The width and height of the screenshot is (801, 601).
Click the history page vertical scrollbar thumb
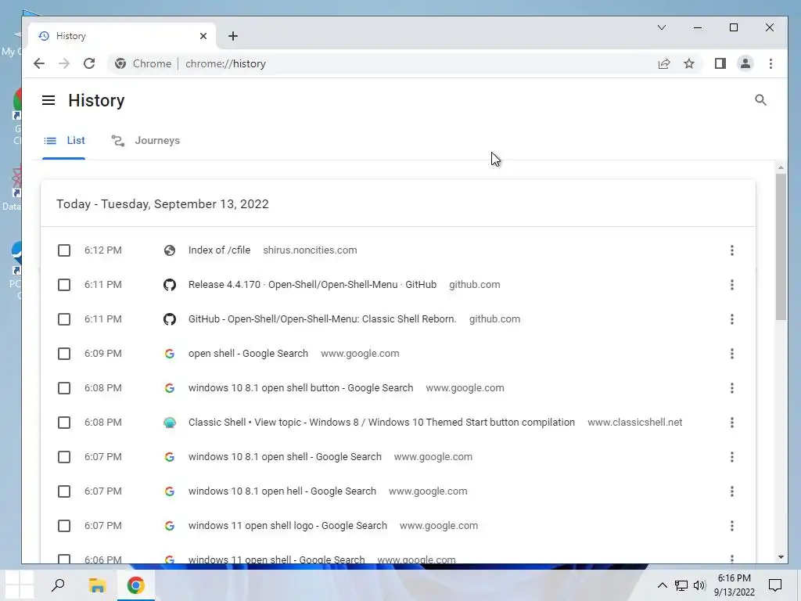click(x=781, y=247)
